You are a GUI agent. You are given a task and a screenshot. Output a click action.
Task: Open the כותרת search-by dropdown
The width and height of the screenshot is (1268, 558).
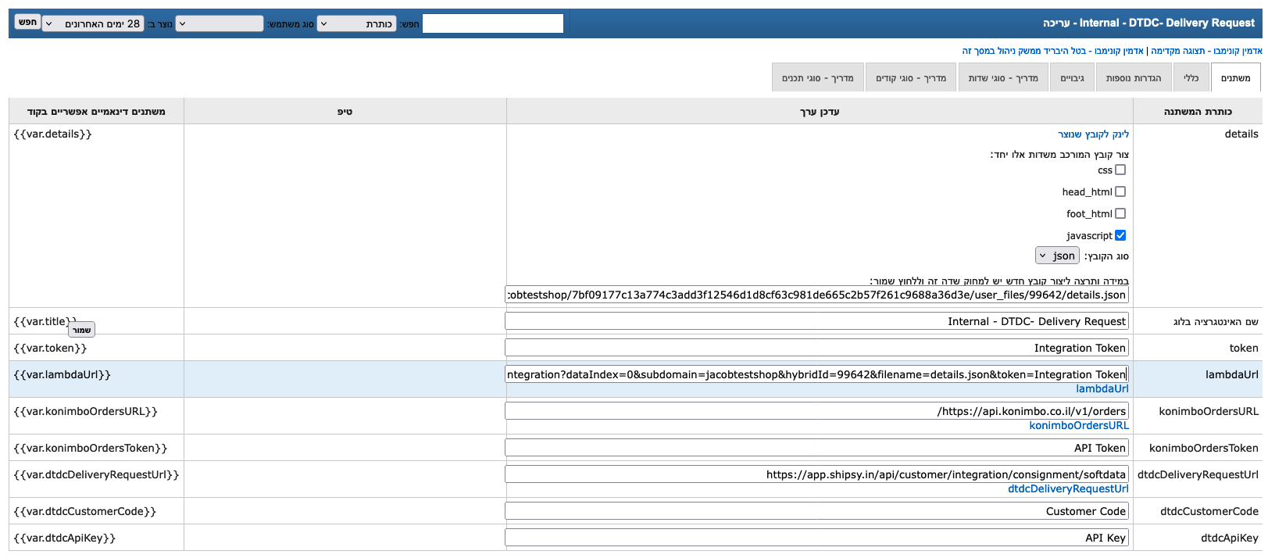[356, 24]
